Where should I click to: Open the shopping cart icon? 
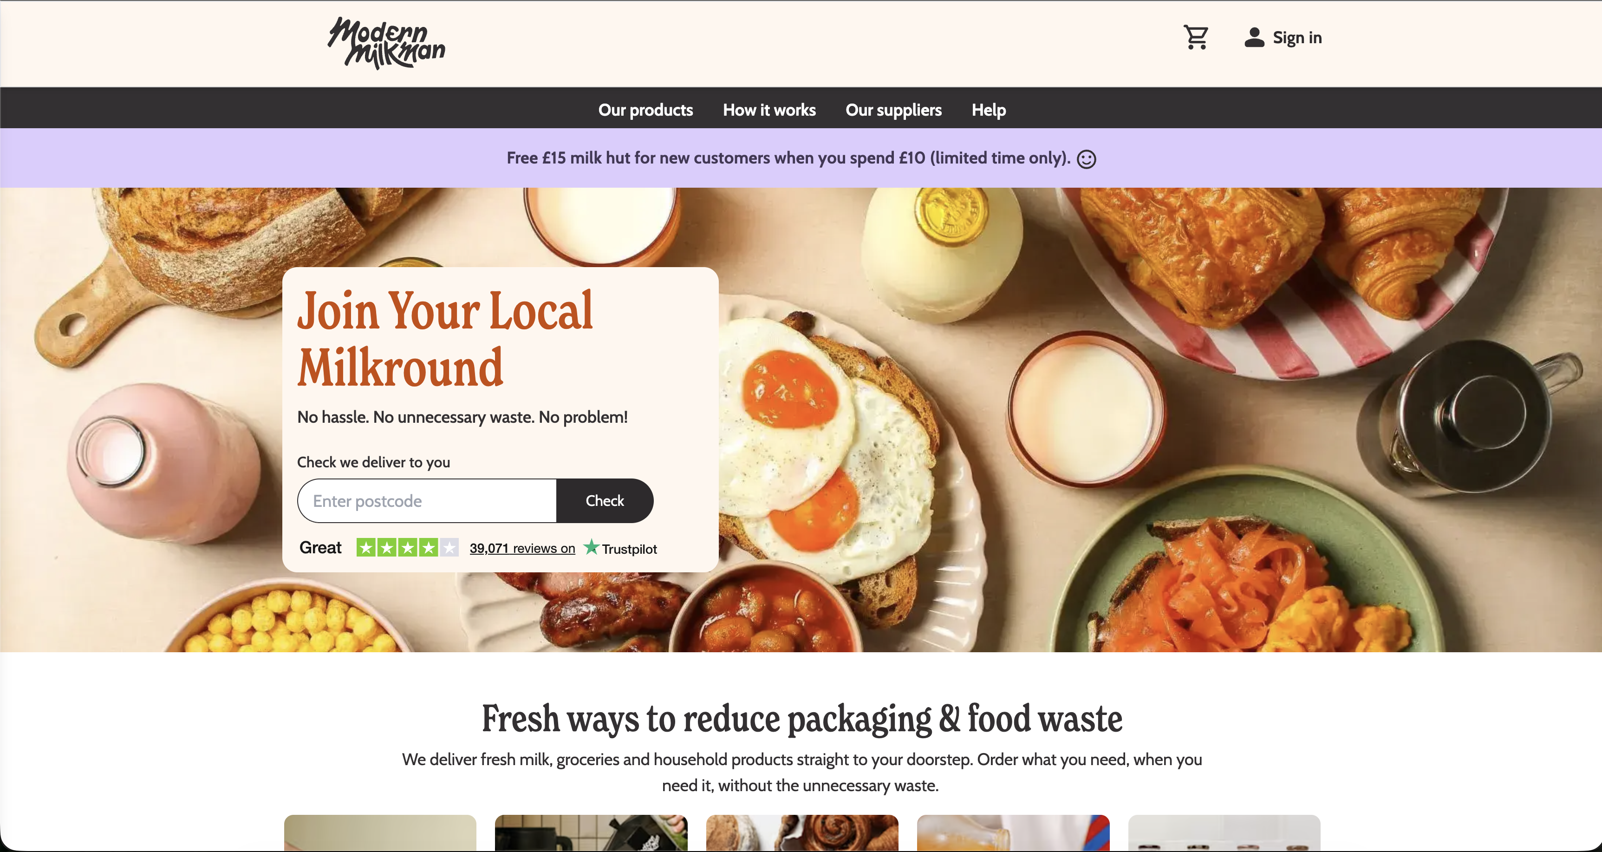[1195, 37]
